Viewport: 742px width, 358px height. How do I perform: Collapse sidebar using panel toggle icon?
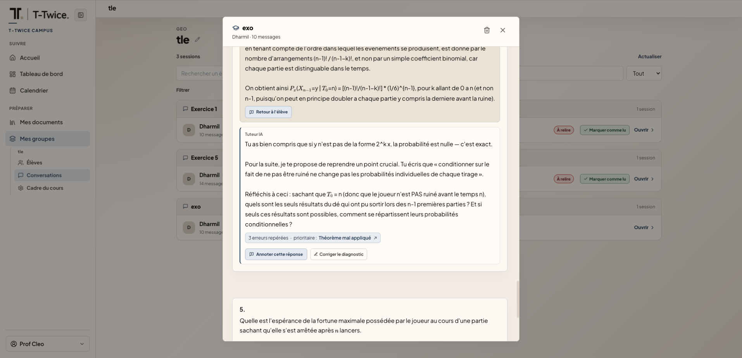tap(81, 15)
